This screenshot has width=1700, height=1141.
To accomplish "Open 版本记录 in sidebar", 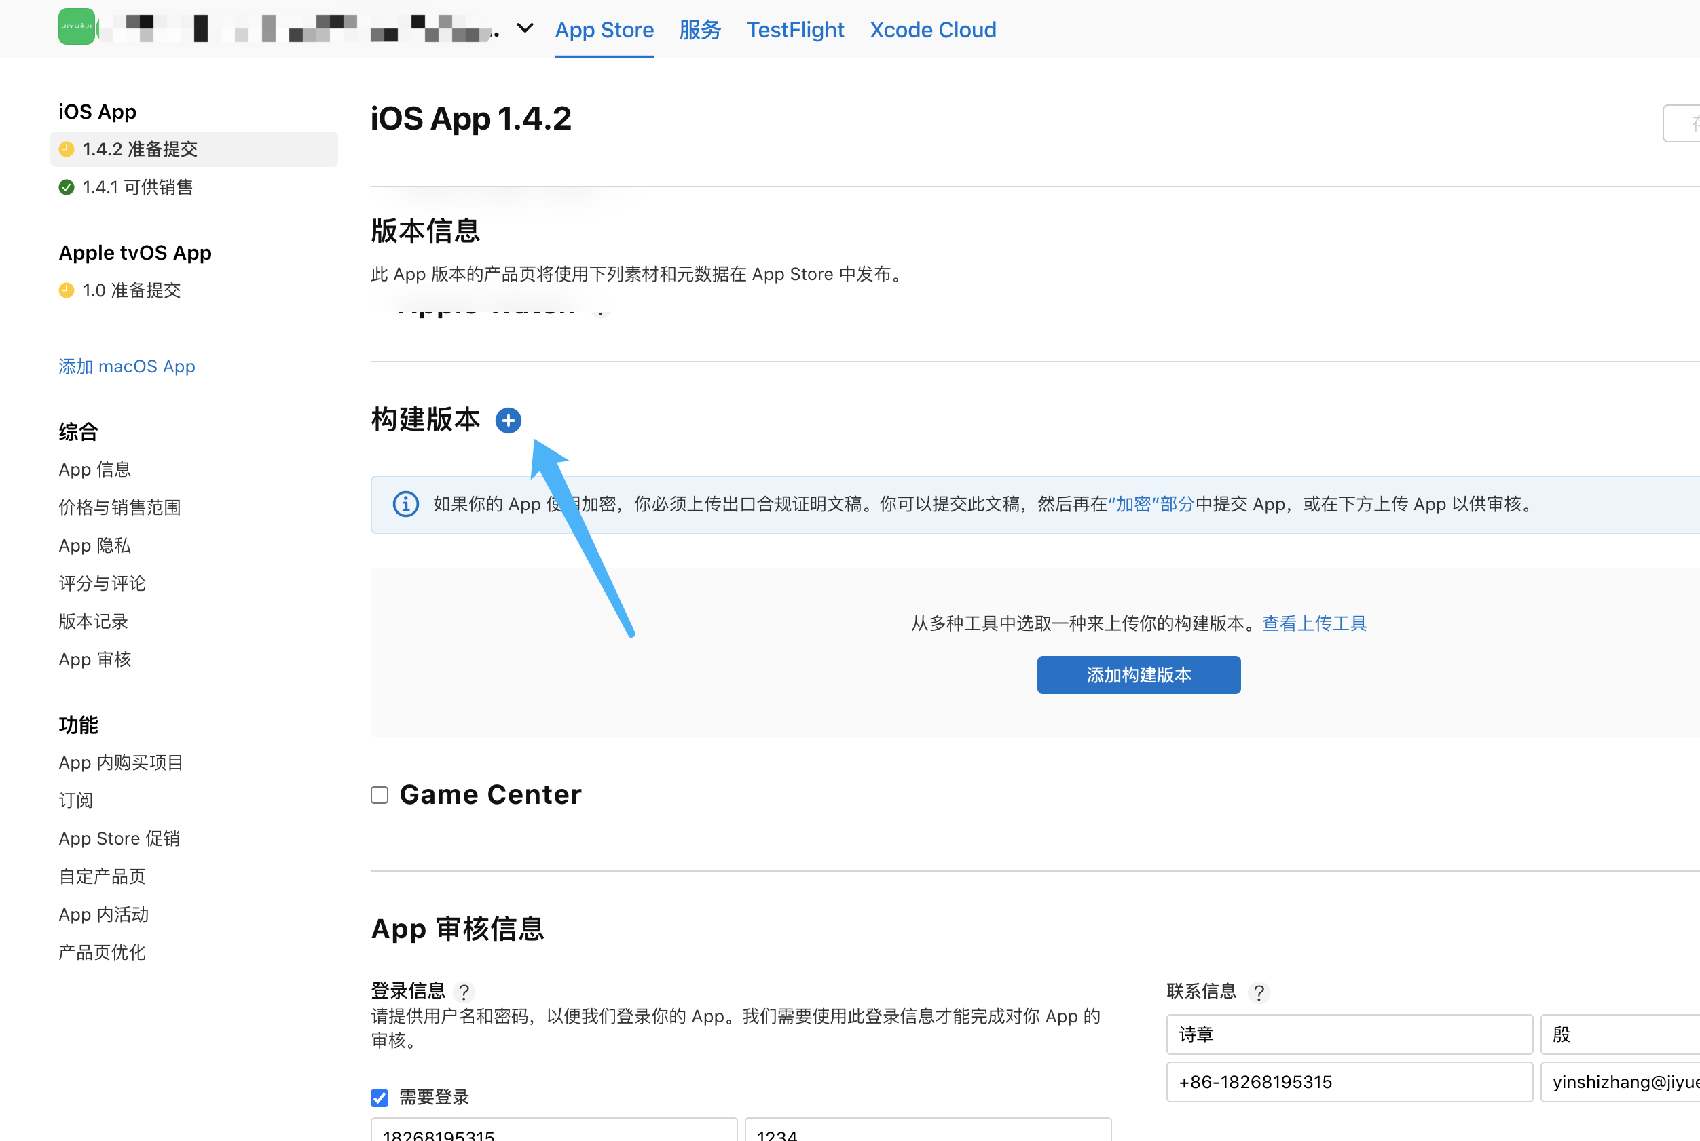I will pos(93,621).
